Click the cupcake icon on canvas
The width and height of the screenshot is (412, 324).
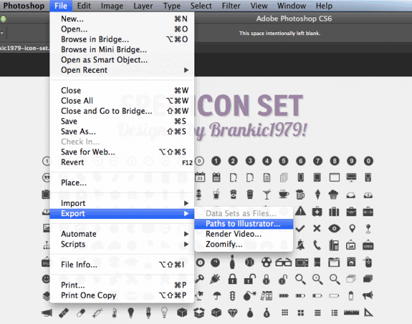333,195
